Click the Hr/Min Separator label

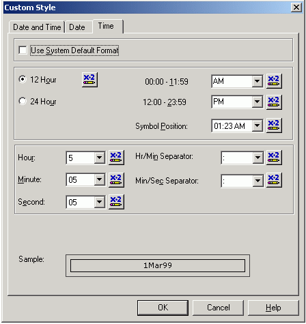164,156
